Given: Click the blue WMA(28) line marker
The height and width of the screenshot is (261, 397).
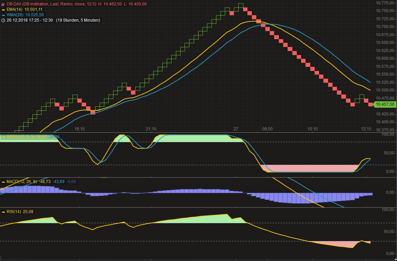Looking at the screenshot, I should [3, 15].
